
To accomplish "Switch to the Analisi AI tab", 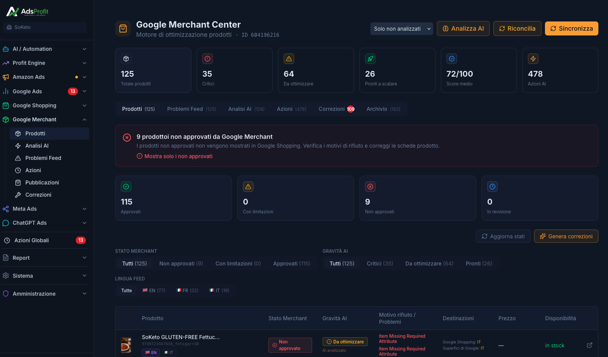I will pos(246,109).
